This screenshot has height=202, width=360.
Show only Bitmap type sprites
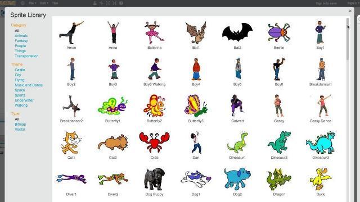20,124
